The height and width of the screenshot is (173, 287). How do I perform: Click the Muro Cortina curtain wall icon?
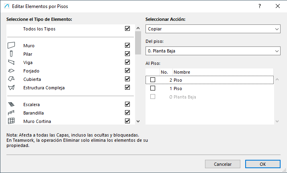click(11, 121)
